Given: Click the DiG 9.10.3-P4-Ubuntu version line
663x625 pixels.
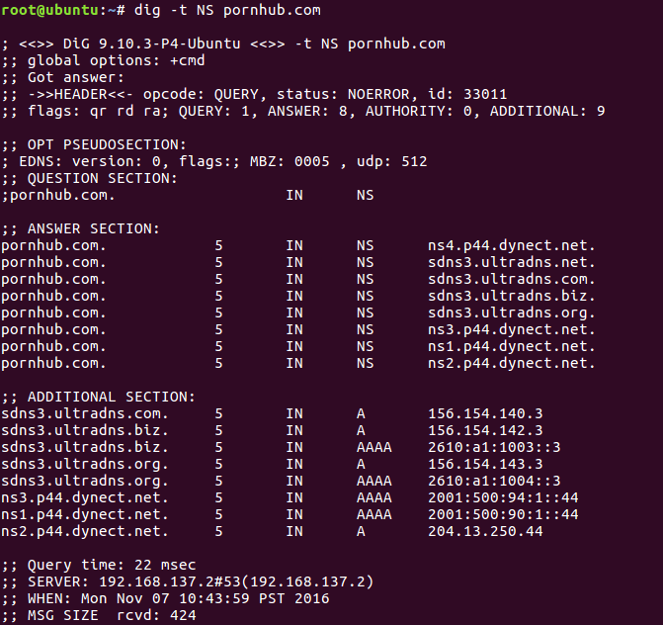Looking at the screenshot, I should click(x=223, y=44).
